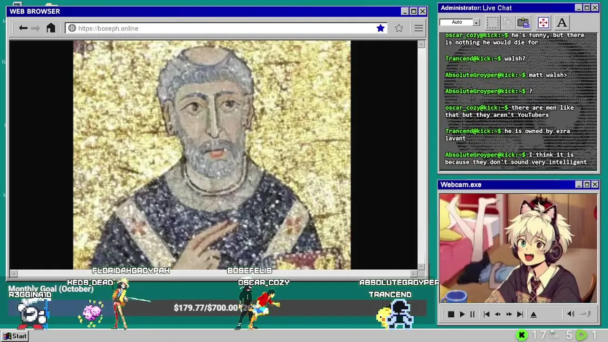608x342 pixels.
Task: Click the copy pages icon in Live Chat
Action: click(508, 22)
